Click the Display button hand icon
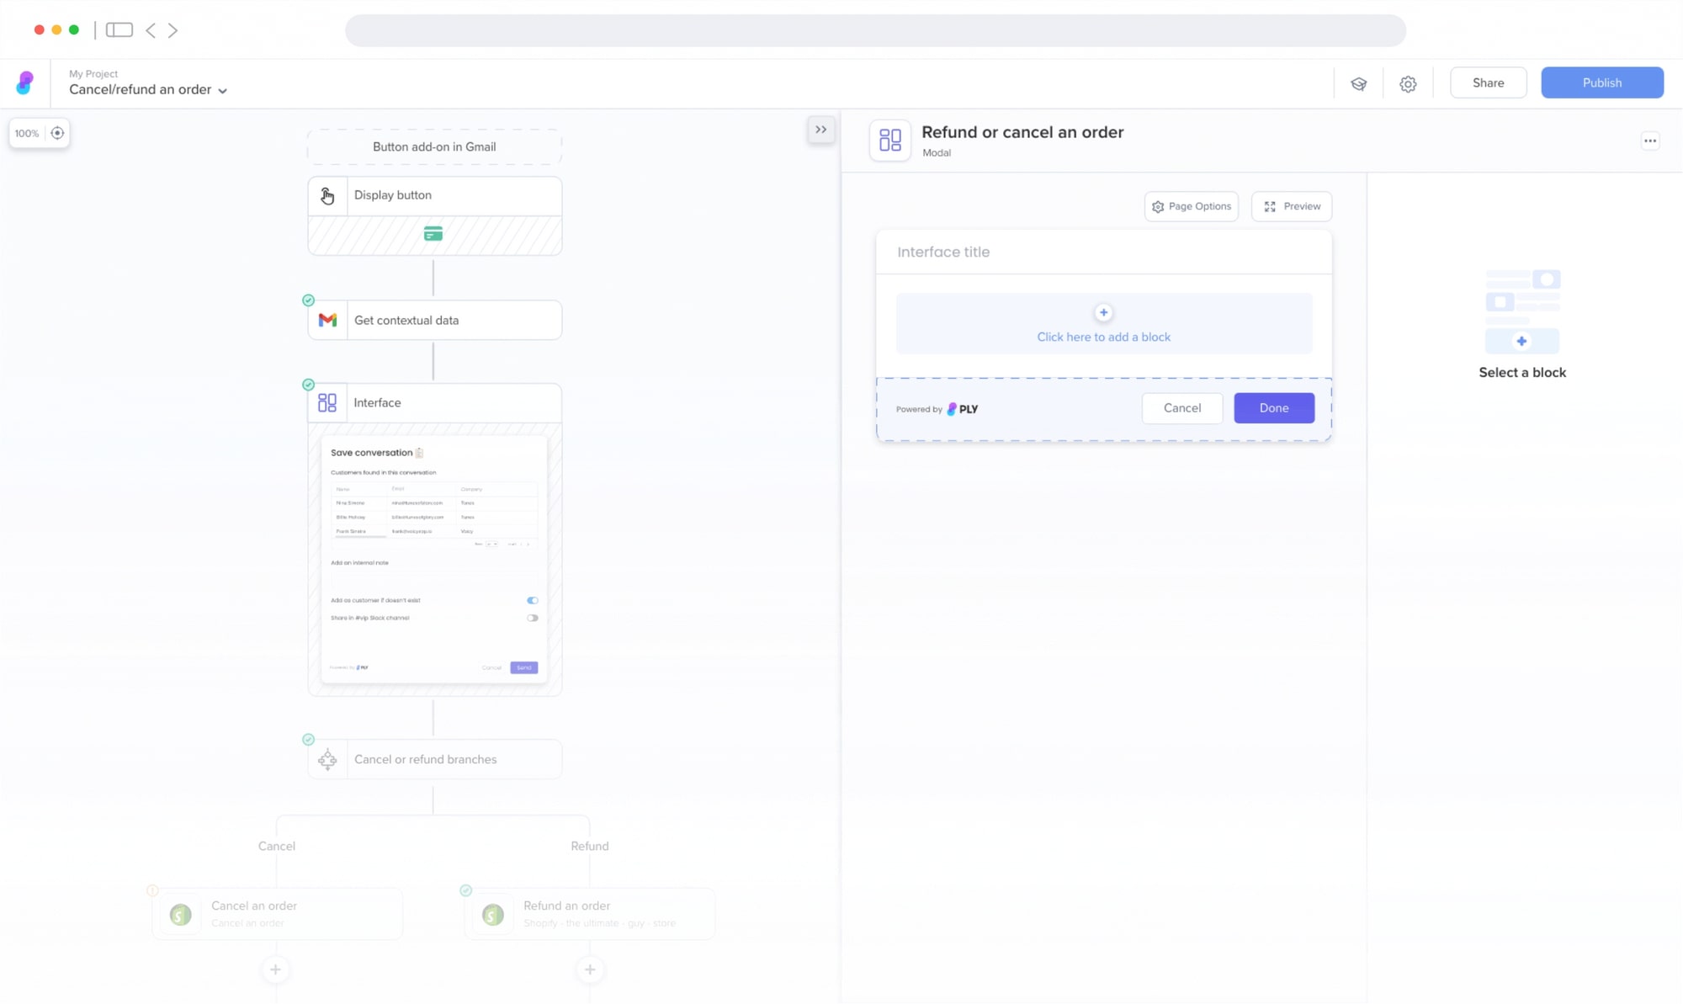This screenshot has width=1683, height=1004. tap(327, 195)
